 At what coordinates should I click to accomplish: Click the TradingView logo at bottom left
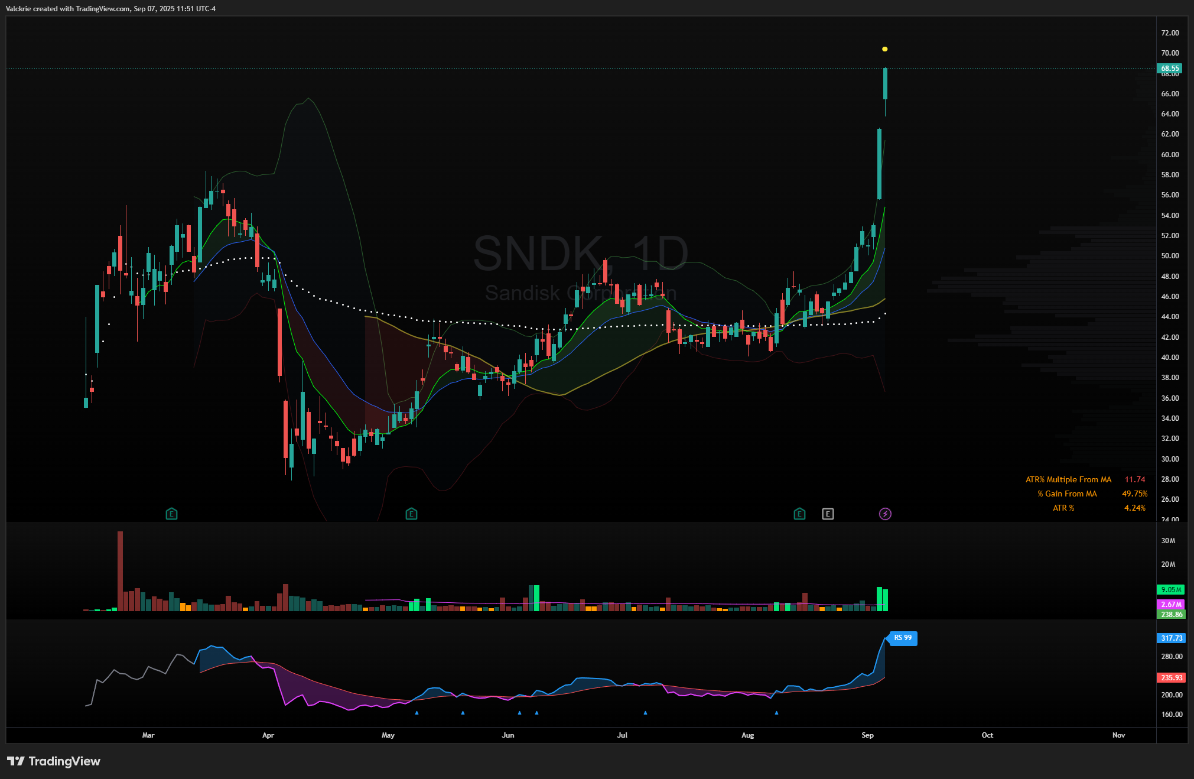(54, 761)
